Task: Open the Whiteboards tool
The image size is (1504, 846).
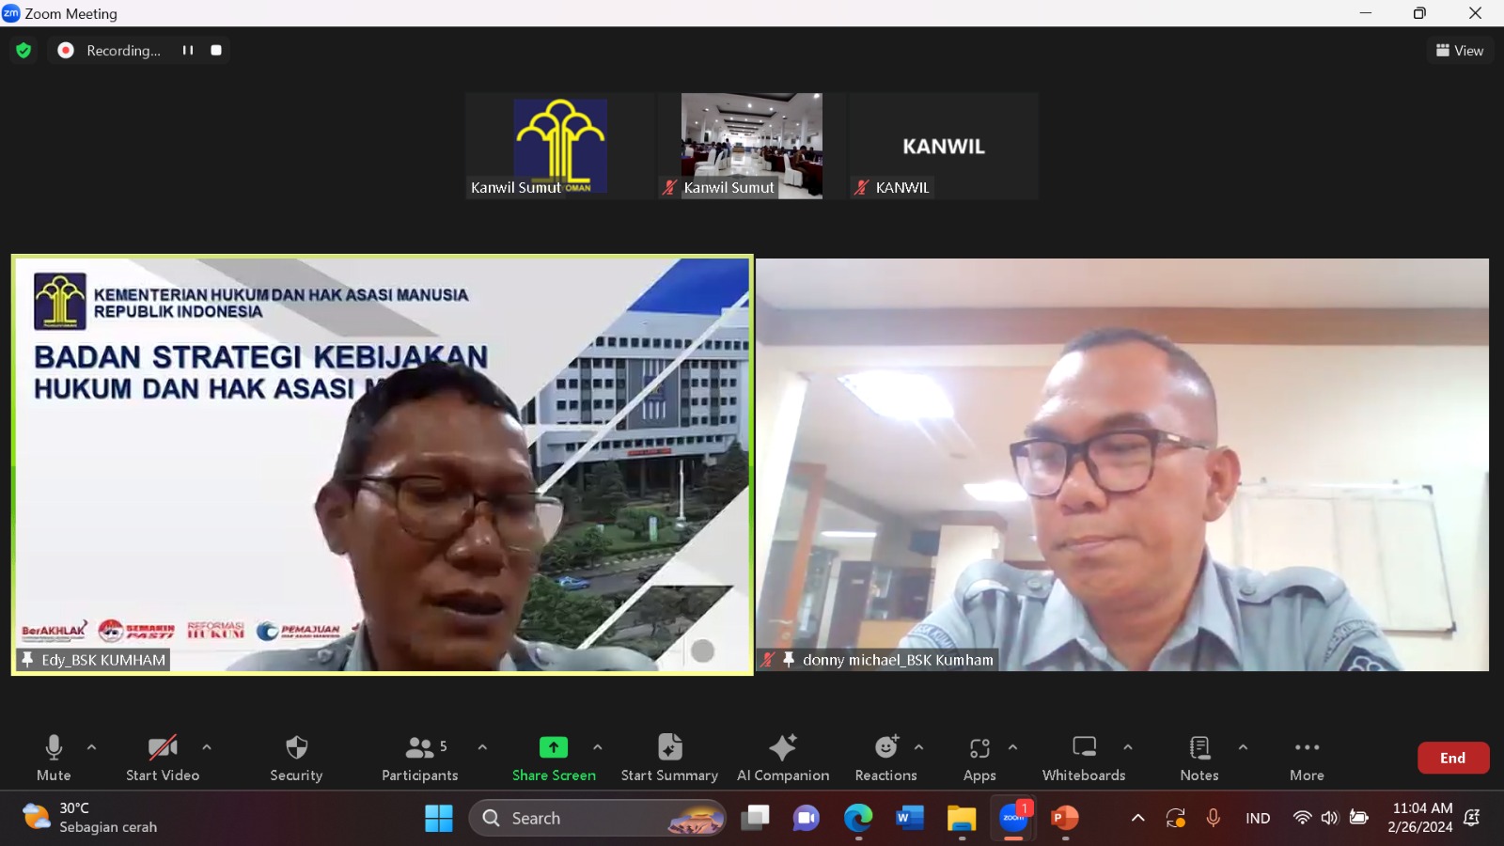Action: coord(1084,758)
